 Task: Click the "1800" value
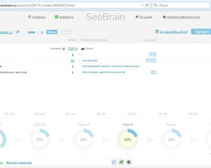pos(31,32)
